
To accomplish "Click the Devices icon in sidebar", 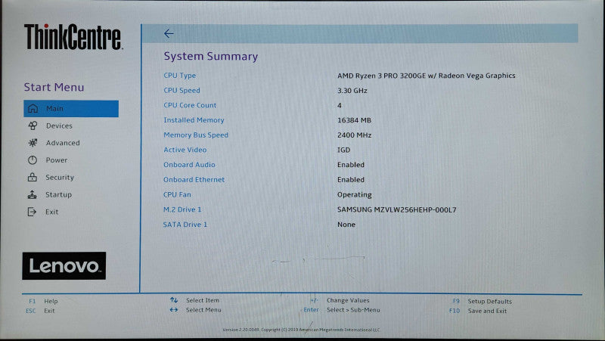I will (x=33, y=126).
